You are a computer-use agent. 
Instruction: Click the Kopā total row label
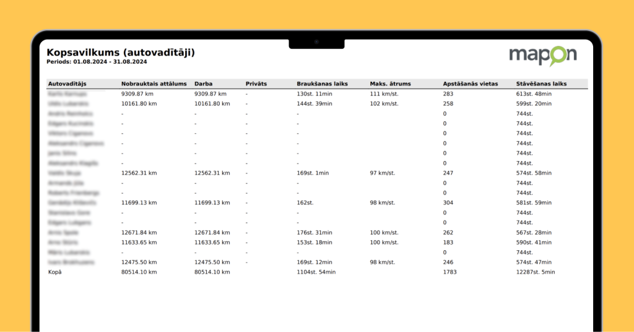click(55, 272)
